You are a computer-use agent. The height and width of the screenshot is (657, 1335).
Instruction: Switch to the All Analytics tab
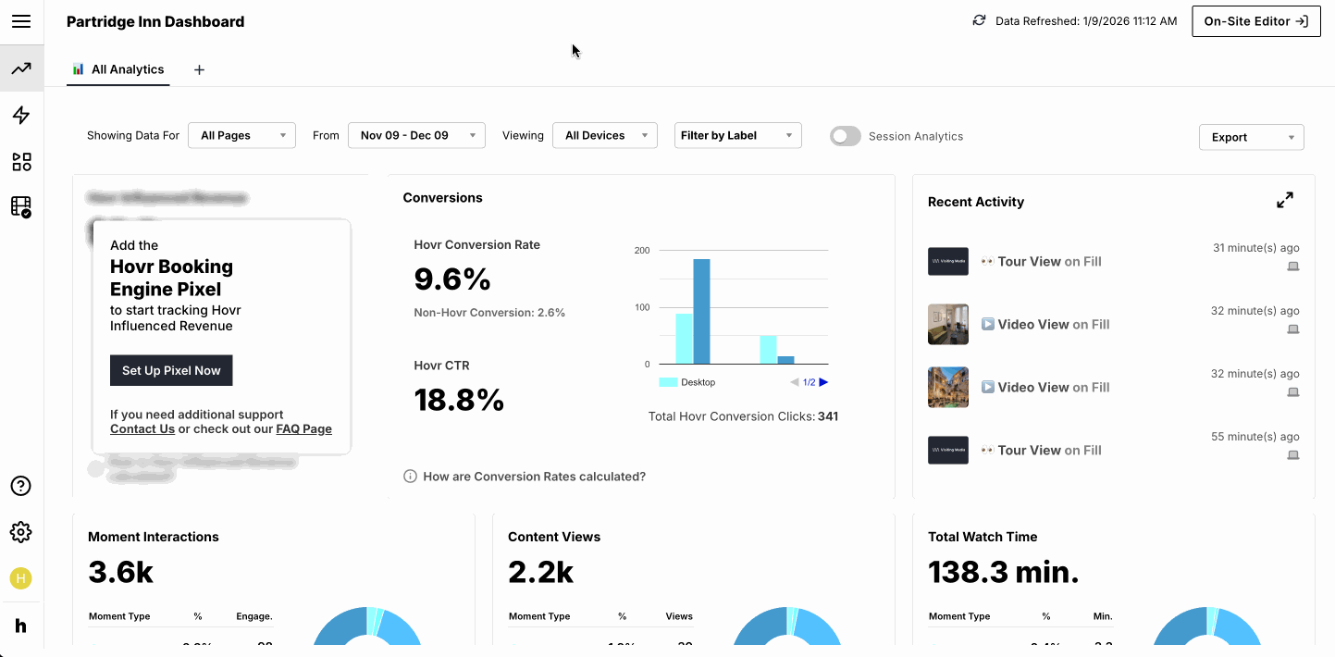pos(118,69)
